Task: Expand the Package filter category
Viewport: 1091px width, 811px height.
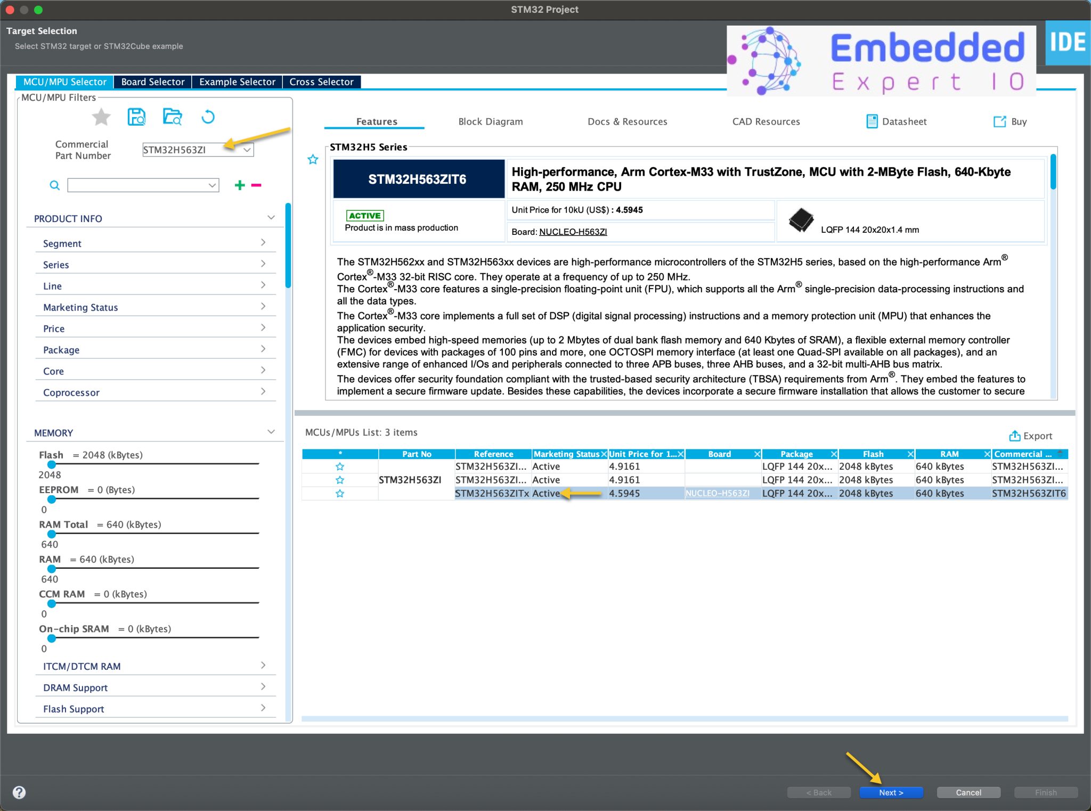Action: tap(263, 348)
